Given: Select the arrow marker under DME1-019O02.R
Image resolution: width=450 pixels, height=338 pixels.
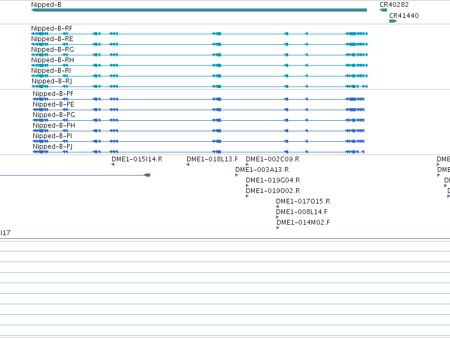Looking at the screenshot, I should coord(247,196).
